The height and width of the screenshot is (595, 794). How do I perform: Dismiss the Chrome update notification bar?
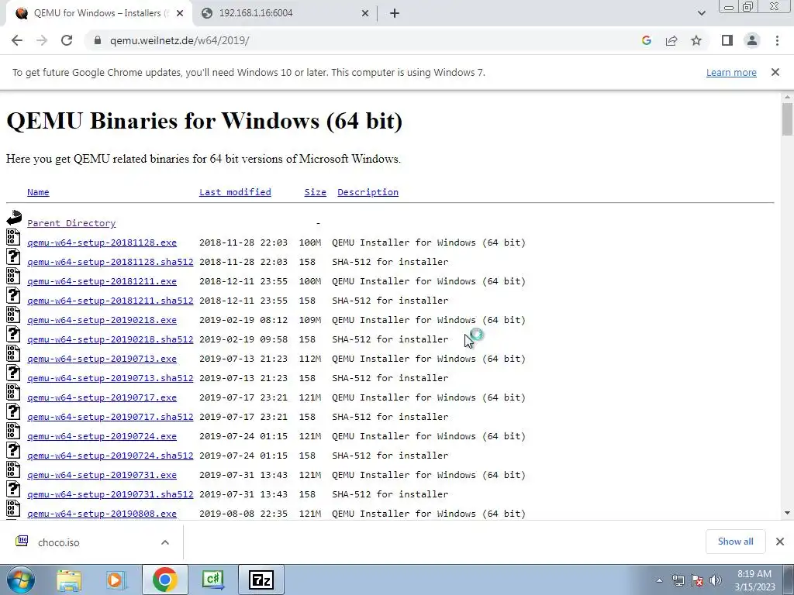tap(775, 72)
